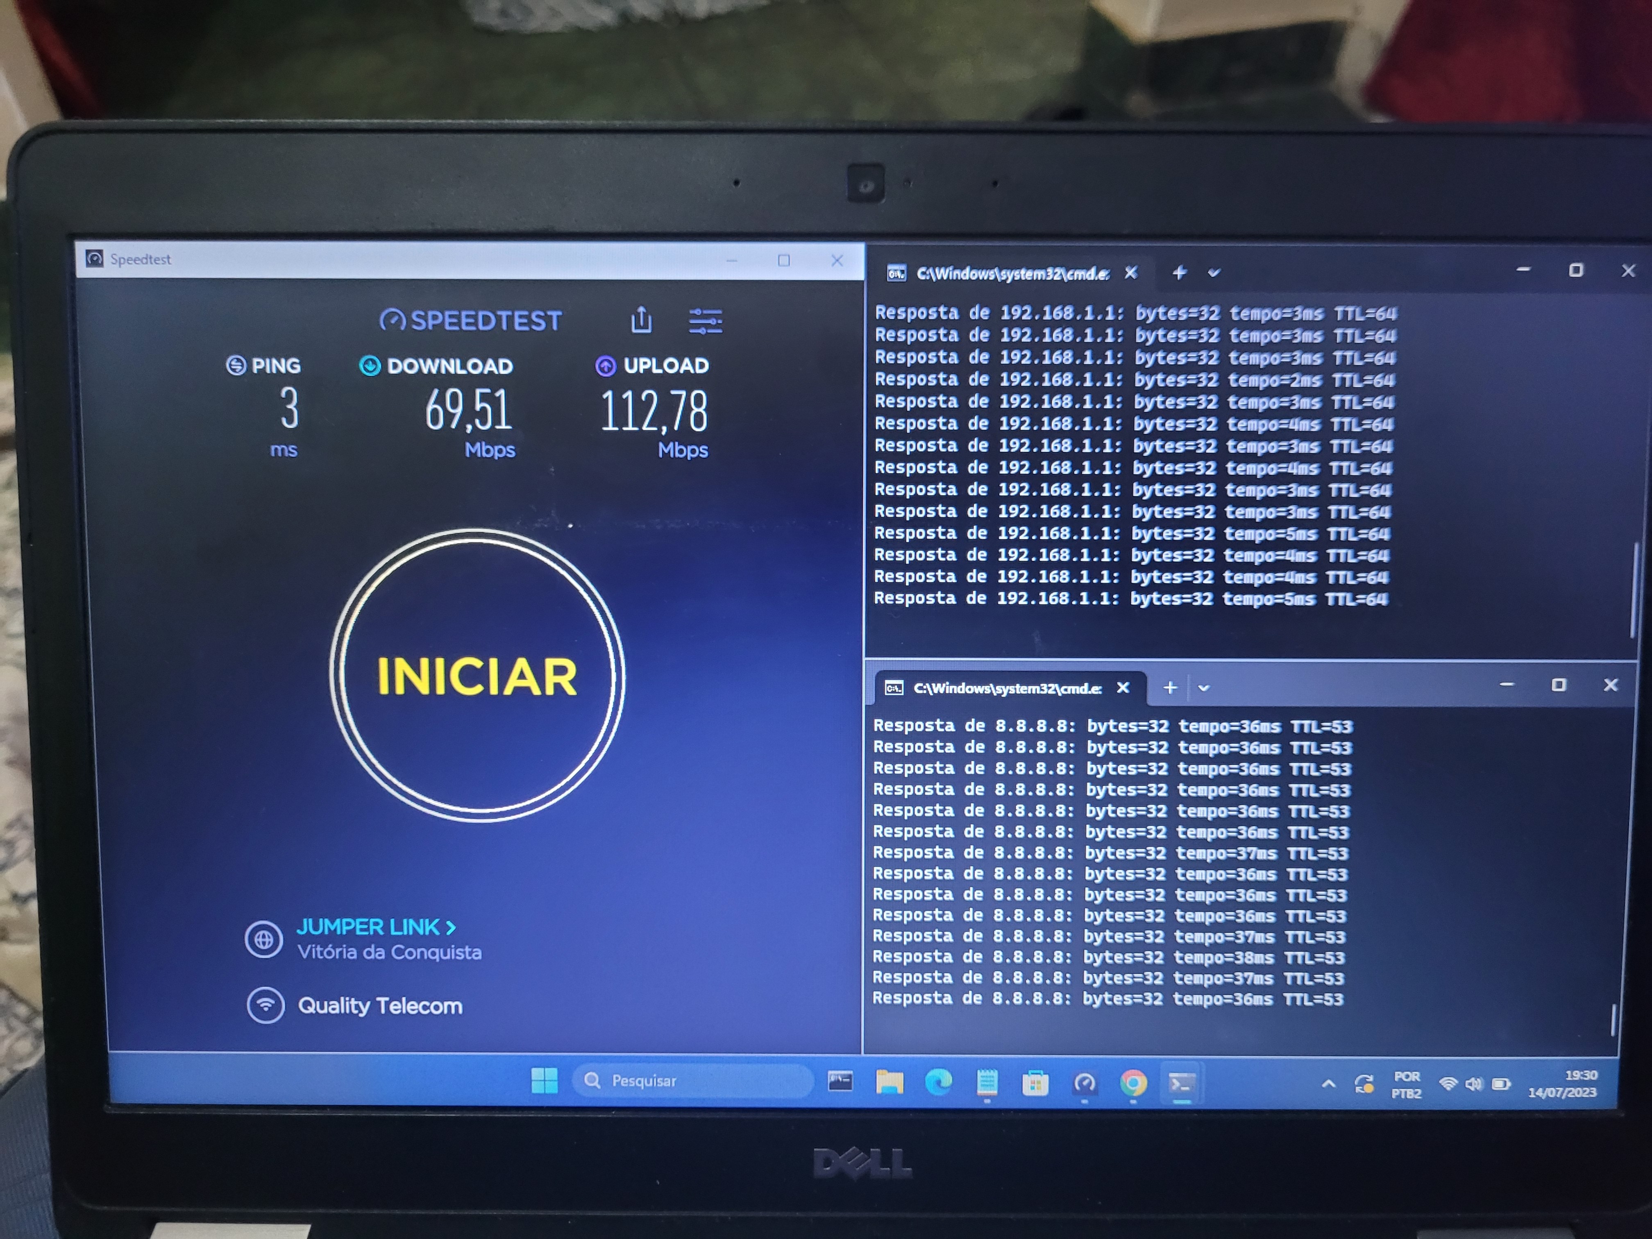
Task: Open Google Chrome from the taskbar
Action: coord(1133,1082)
